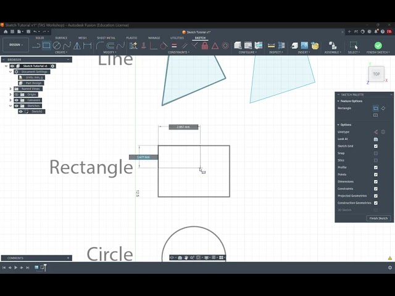Image resolution: width=395 pixels, height=296 pixels.
Task: Switch to the Mesh tab
Action: click(82, 38)
